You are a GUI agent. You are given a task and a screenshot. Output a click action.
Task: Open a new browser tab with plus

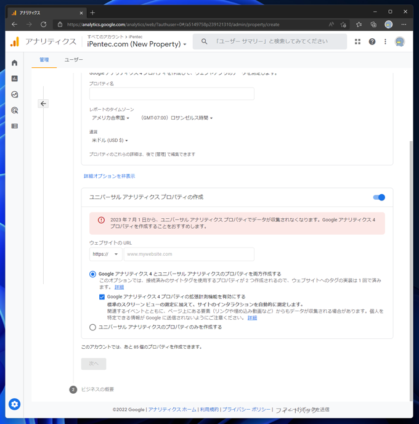coord(92,13)
